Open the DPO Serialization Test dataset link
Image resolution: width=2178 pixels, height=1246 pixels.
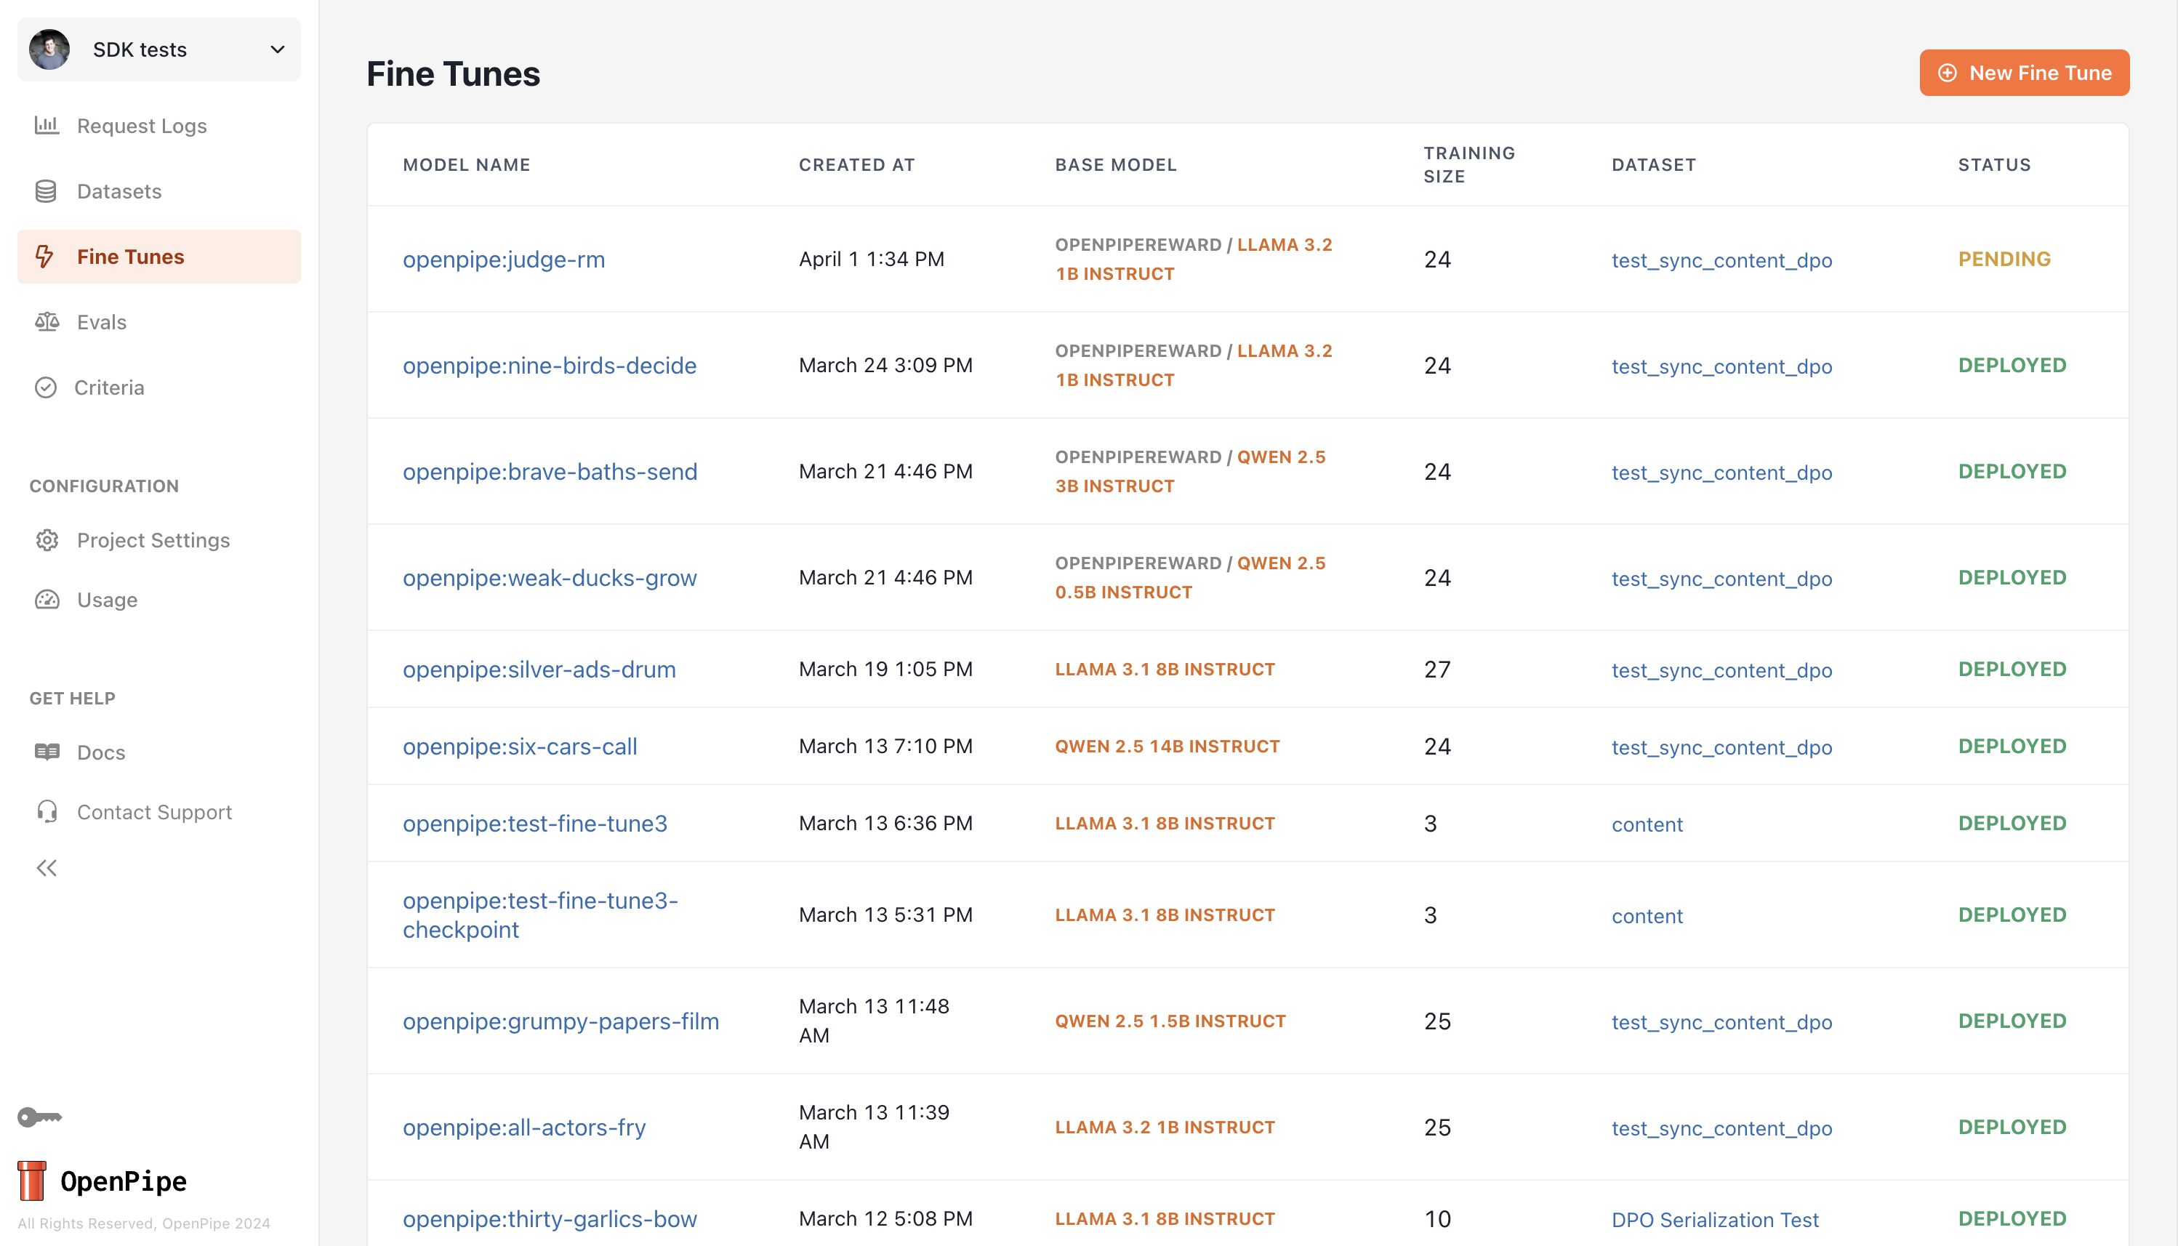click(x=1714, y=1220)
